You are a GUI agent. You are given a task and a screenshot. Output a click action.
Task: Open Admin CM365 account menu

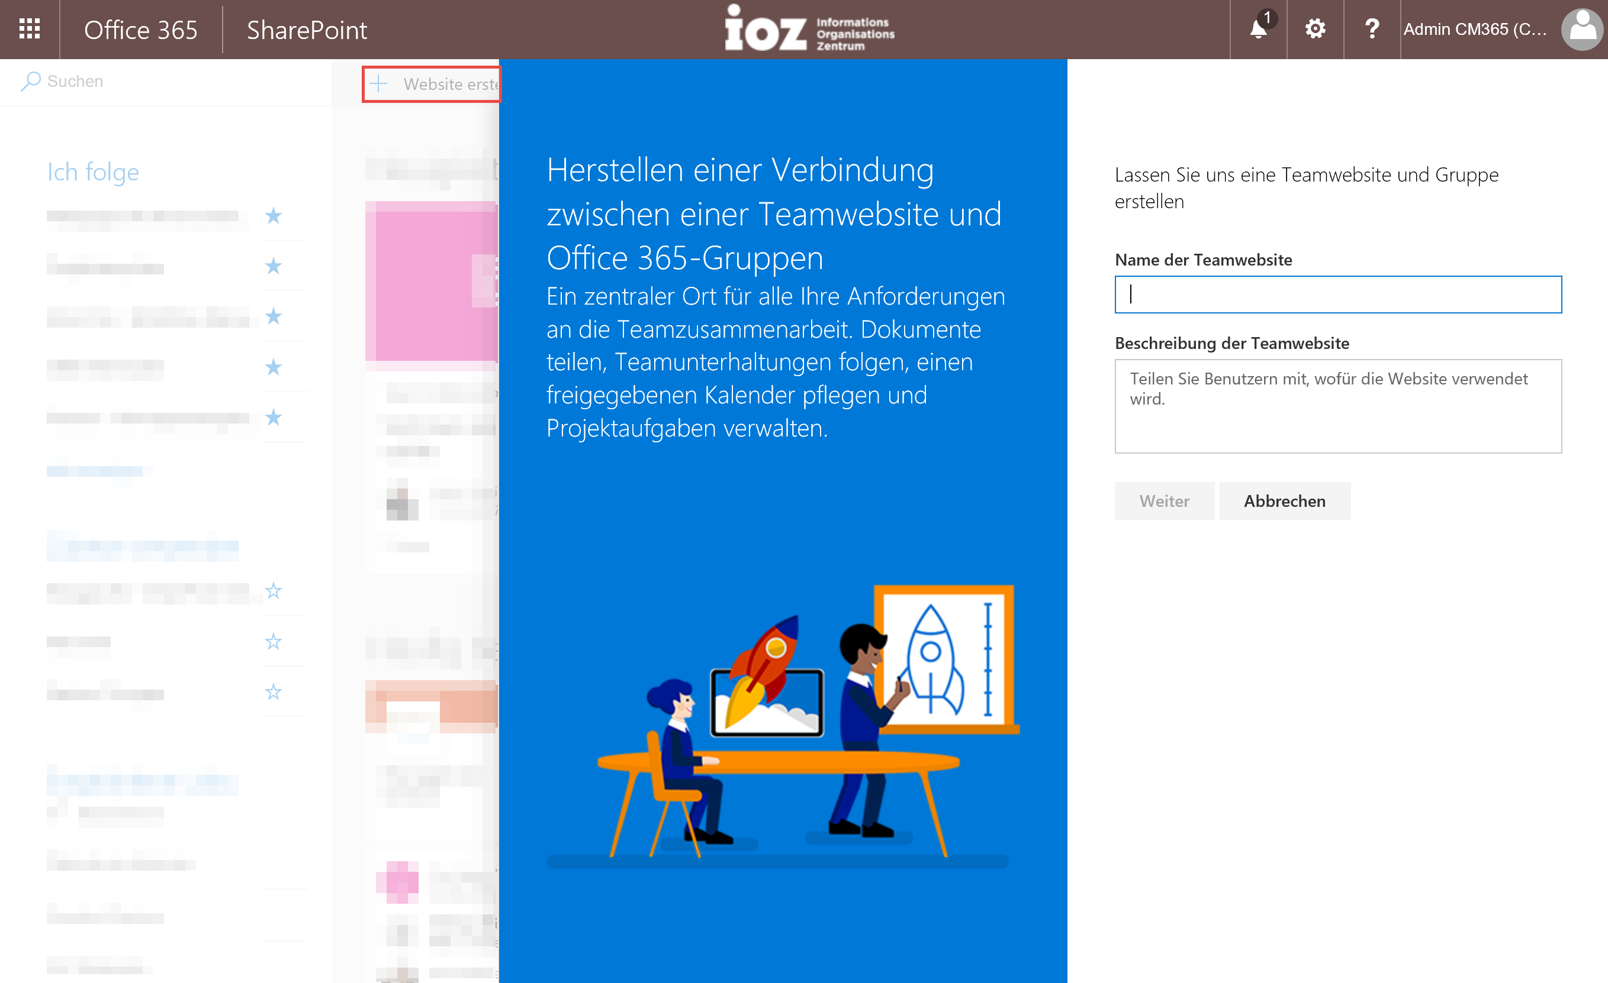pyautogui.click(x=1475, y=30)
